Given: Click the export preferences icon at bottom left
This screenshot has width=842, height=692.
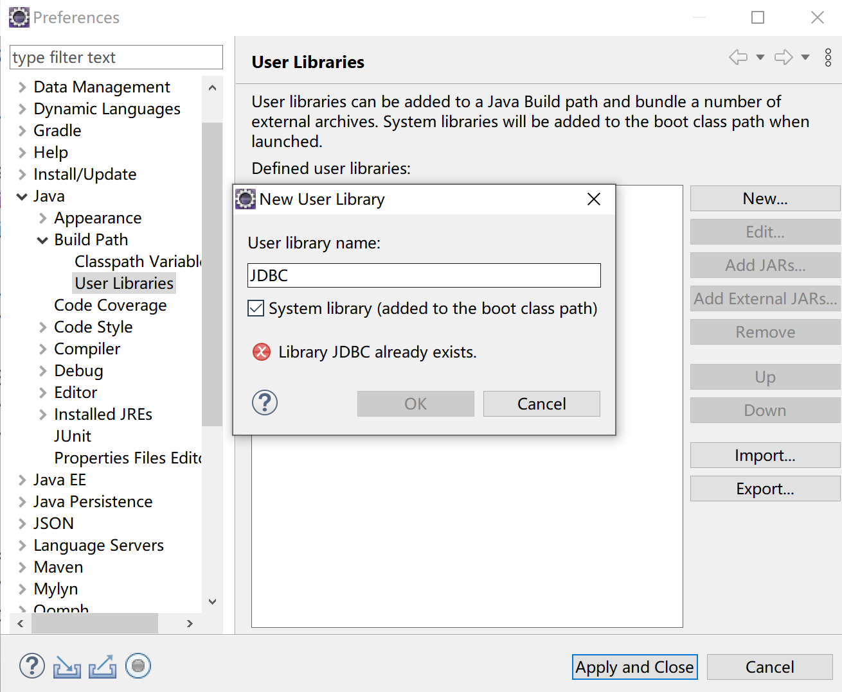Looking at the screenshot, I should coord(103,666).
